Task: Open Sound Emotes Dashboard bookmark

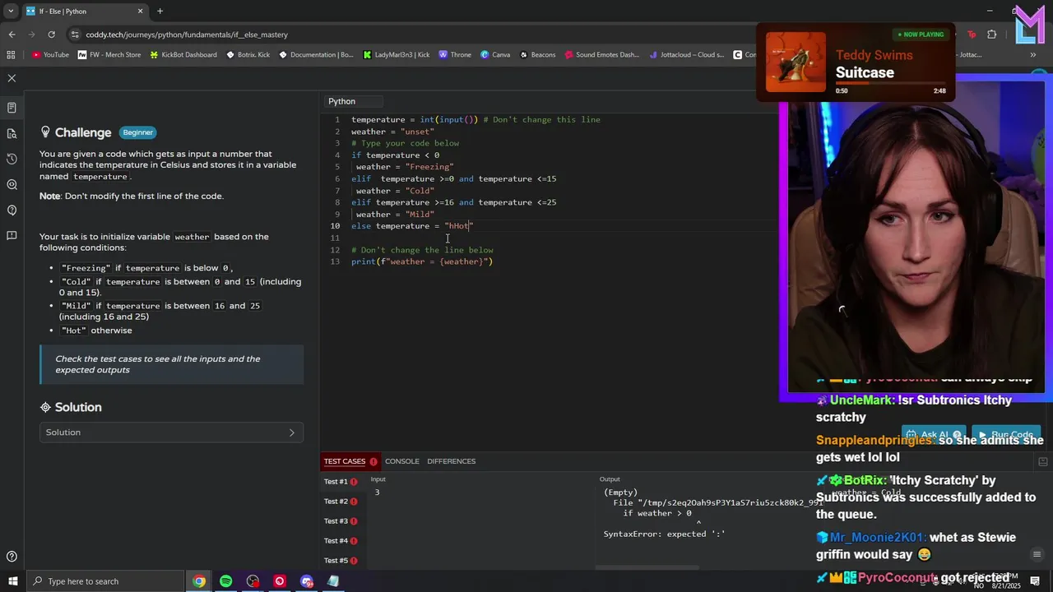Action: pyautogui.click(x=601, y=55)
